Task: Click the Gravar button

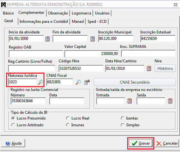Action: (x=141, y=143)
